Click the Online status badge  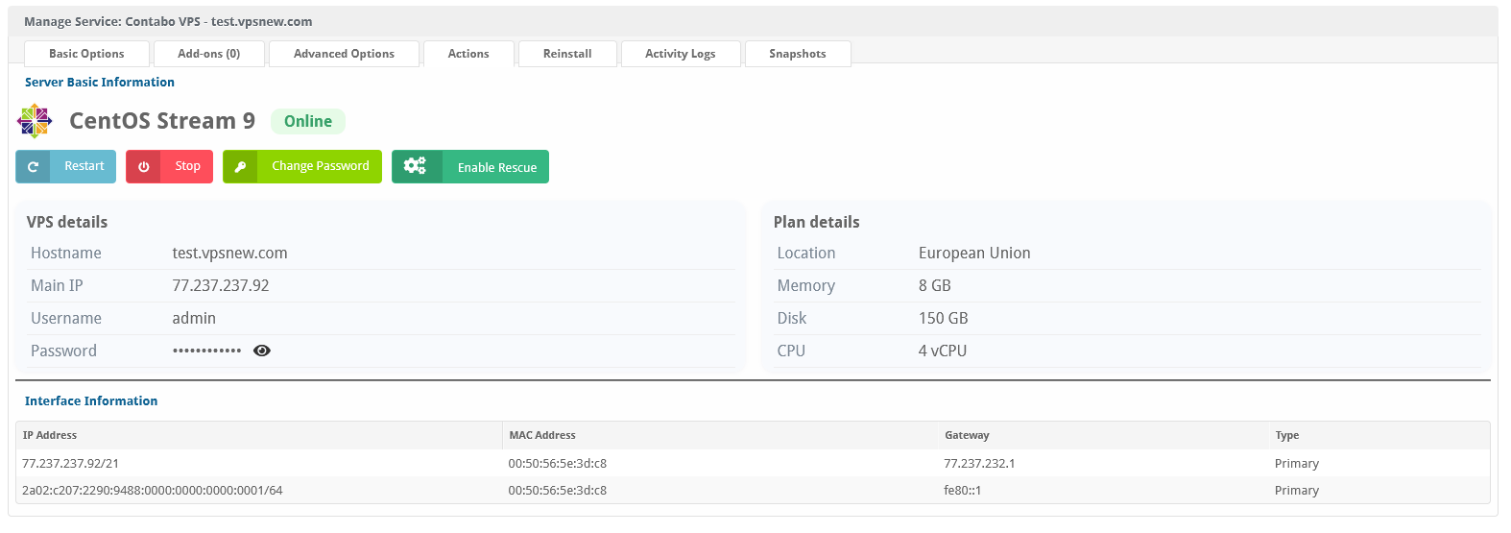click(308, 121)
